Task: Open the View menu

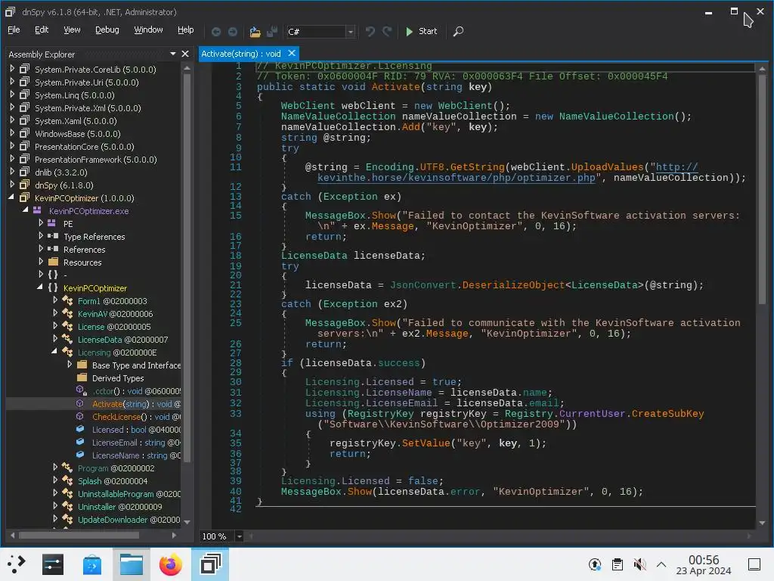Action: [x=72, y=30]
